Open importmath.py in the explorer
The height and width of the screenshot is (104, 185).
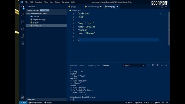point(46,20)
